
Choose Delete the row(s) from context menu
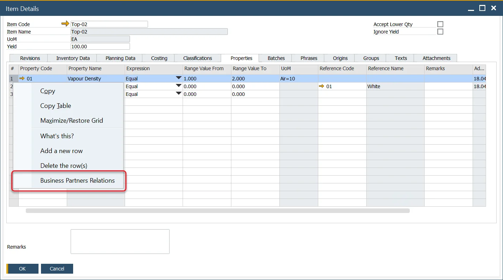(64, 166)
